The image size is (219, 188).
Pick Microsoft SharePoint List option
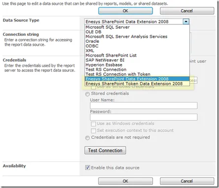(137, 55)
